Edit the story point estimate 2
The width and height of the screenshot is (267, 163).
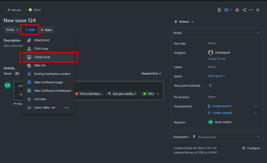pos(210,86)
